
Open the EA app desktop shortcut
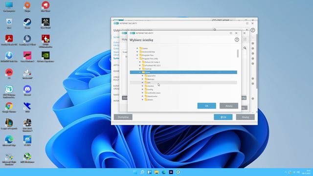pos(9,74)
